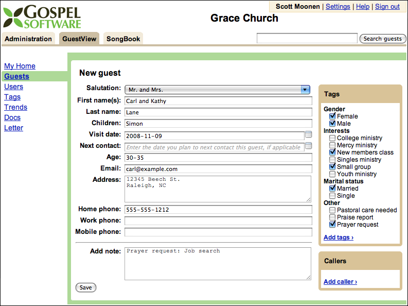Follow the Add tags link
The width and height of the screenshot is (408, 306).
click(x=339, y=237)
